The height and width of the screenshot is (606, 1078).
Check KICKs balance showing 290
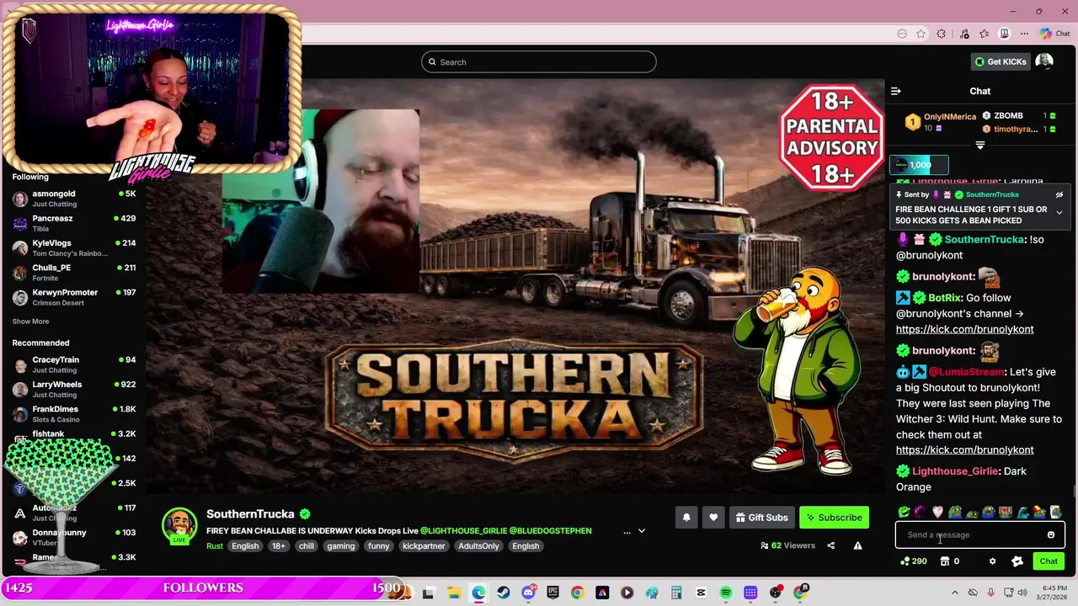[914, 561]
